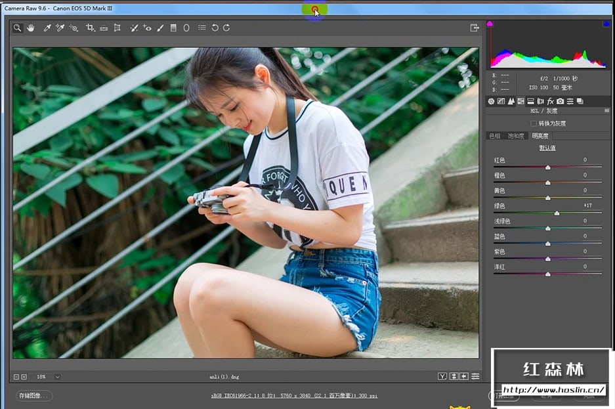Click the photo preview of the girl
615x409 pixels.
coord(245,203)
